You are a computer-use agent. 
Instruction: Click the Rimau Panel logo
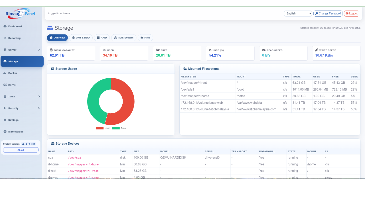tap(20, 13)
